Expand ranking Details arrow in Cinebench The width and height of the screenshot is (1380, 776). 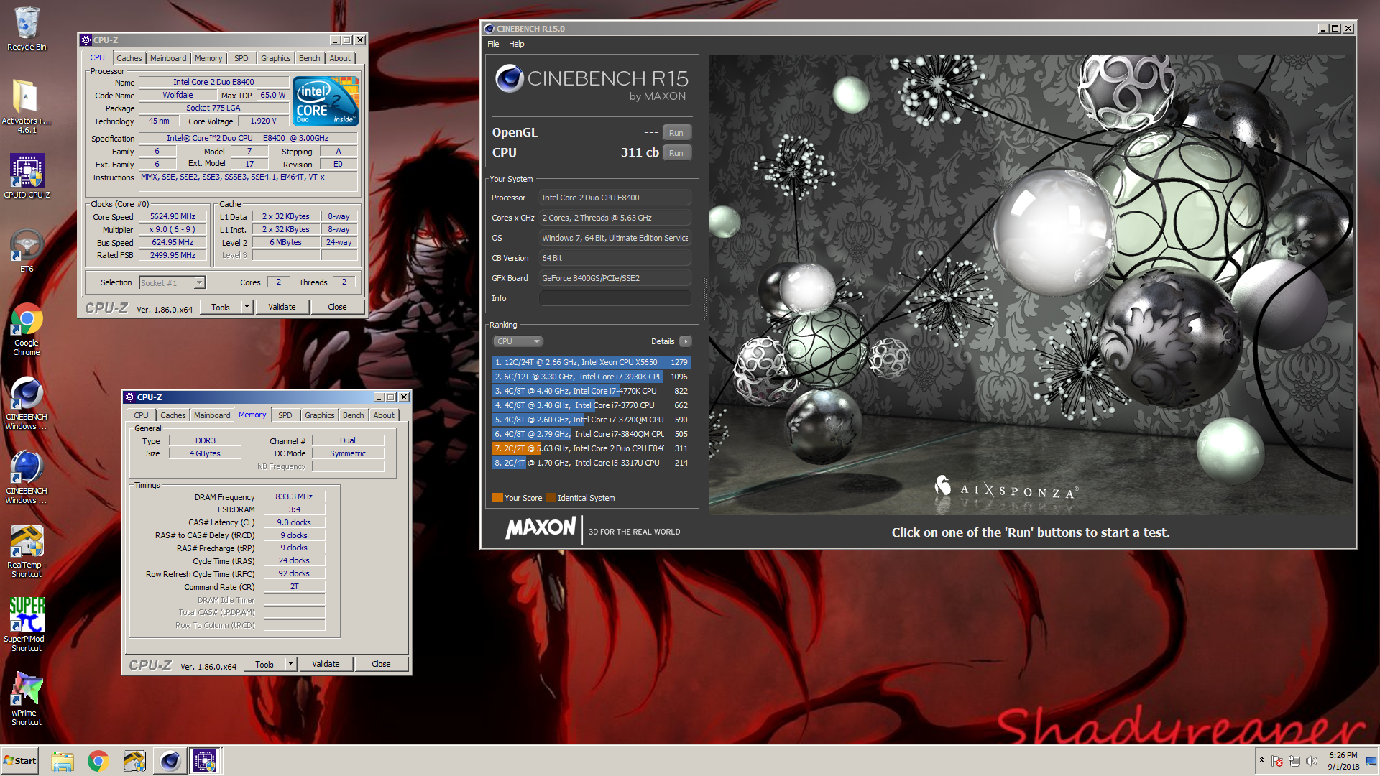pos(686,341)
